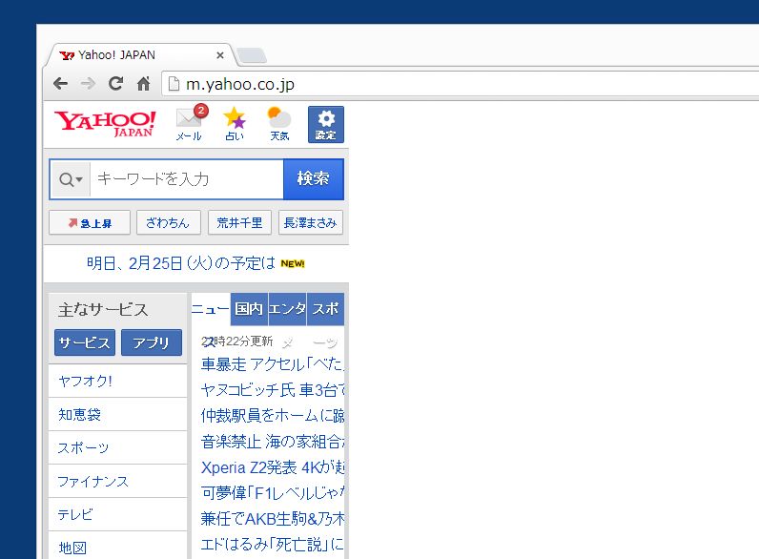Click the ざわちん trending keyword

tap(168, 223)
